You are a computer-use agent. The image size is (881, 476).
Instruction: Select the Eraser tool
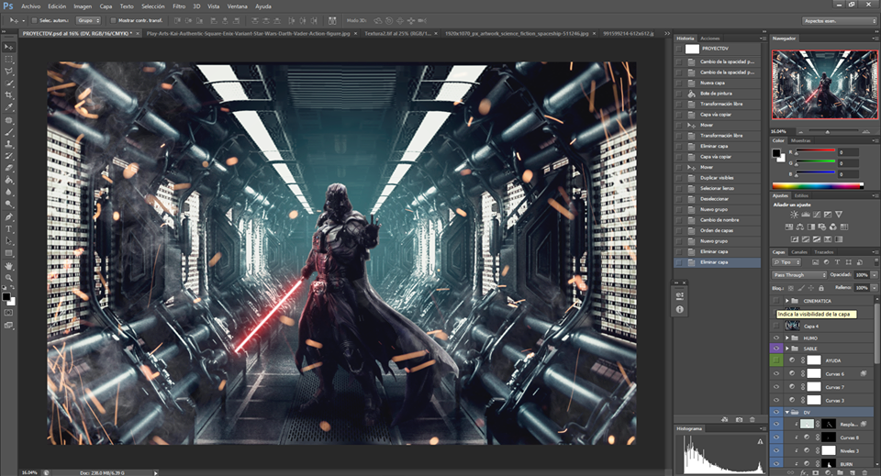[9, 168]
